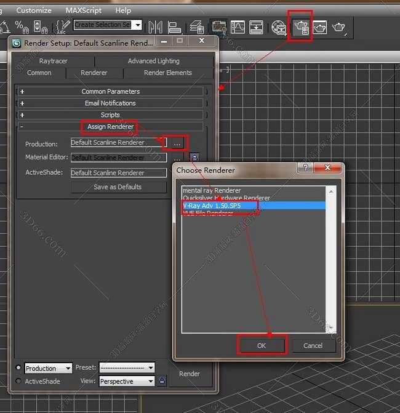Screen dimensions: 400x413
Task: Click the Production renderer browse button
Action: [x=177, y=143]
